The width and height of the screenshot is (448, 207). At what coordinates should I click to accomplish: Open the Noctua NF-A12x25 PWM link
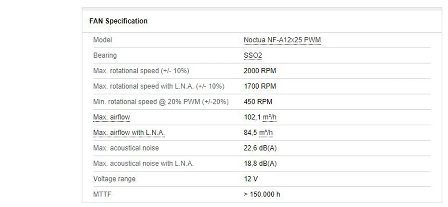coord(282,40)
